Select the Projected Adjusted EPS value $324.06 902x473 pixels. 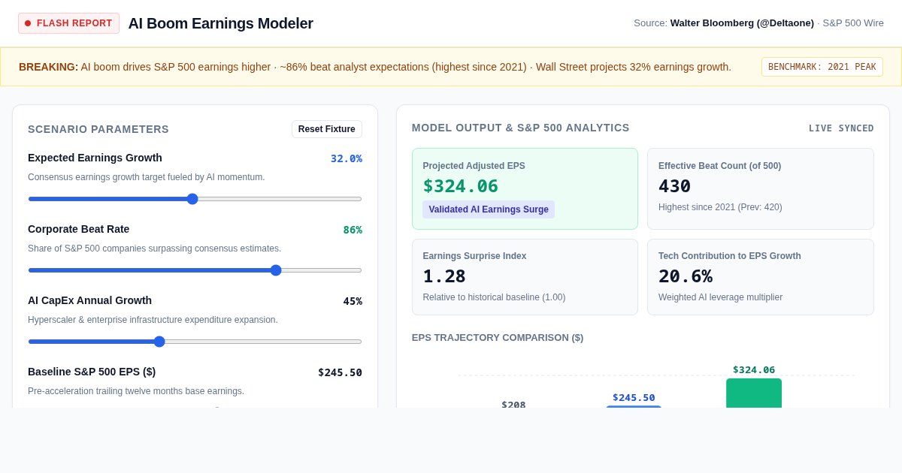tap(461, 186)
